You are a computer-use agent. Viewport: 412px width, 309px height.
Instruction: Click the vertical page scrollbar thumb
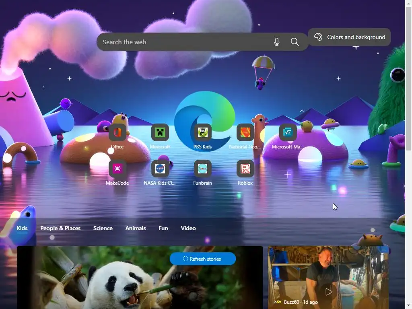tap(409, 79)
